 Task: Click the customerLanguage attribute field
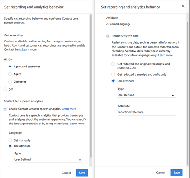coord(140,24)
